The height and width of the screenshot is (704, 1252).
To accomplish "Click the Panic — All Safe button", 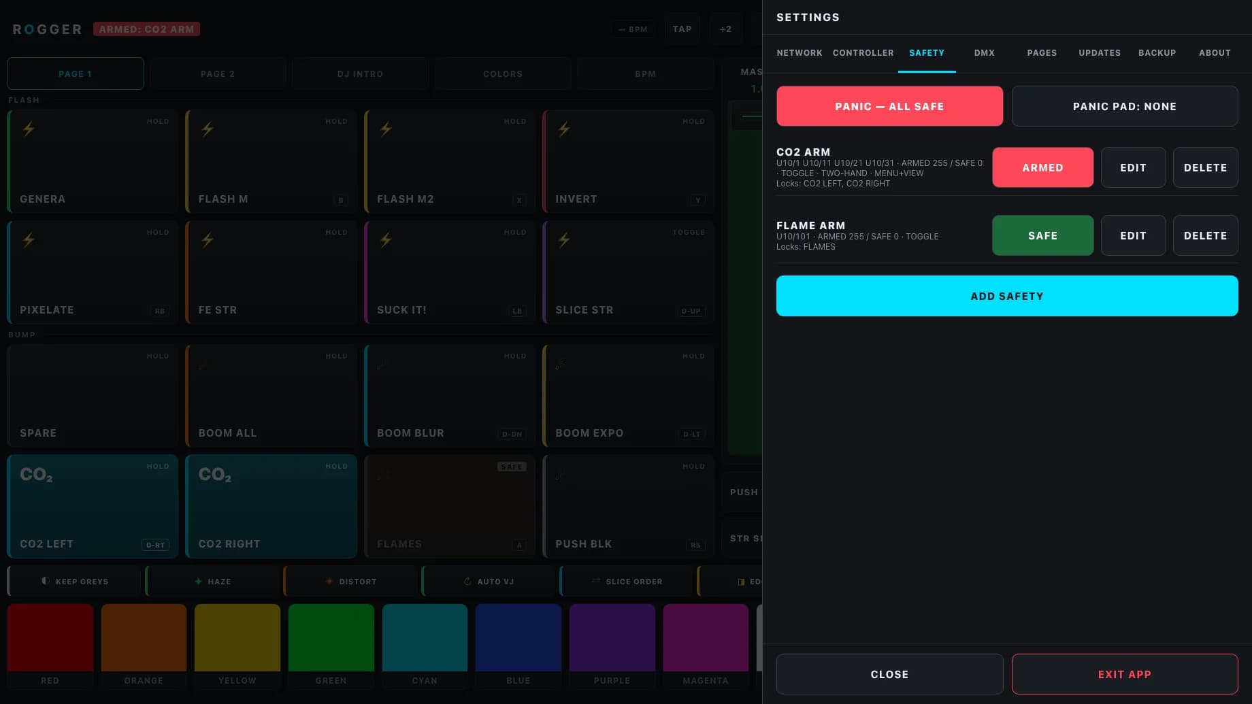I will 889,106.
